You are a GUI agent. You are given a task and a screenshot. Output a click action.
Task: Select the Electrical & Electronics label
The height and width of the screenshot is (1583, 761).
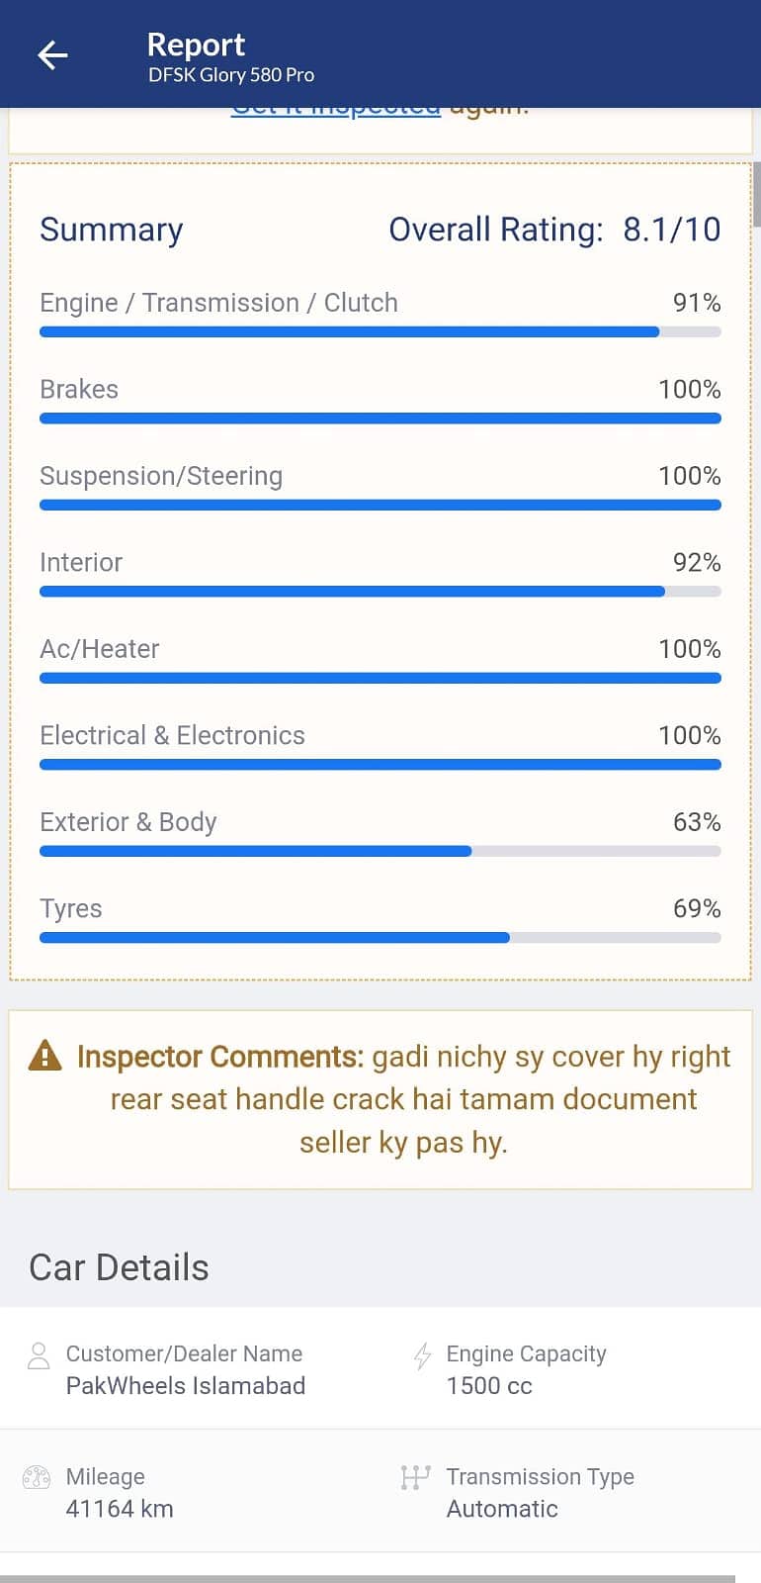173,735
